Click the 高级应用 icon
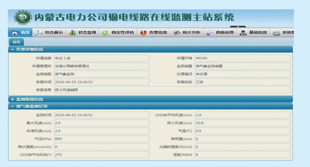 click(x=210, y=33)
